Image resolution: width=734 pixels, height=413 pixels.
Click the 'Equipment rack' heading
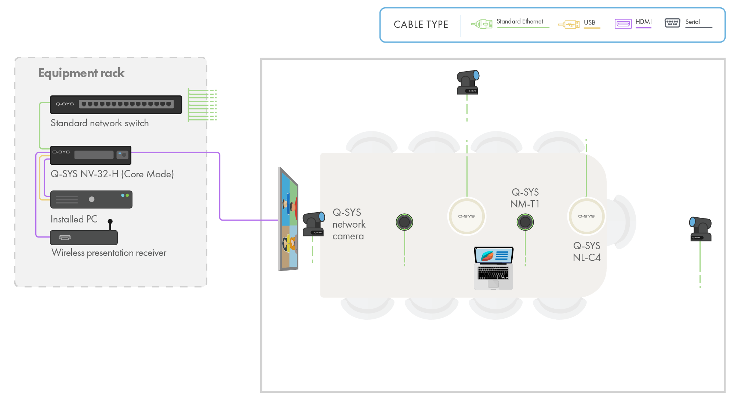(81, 73)
